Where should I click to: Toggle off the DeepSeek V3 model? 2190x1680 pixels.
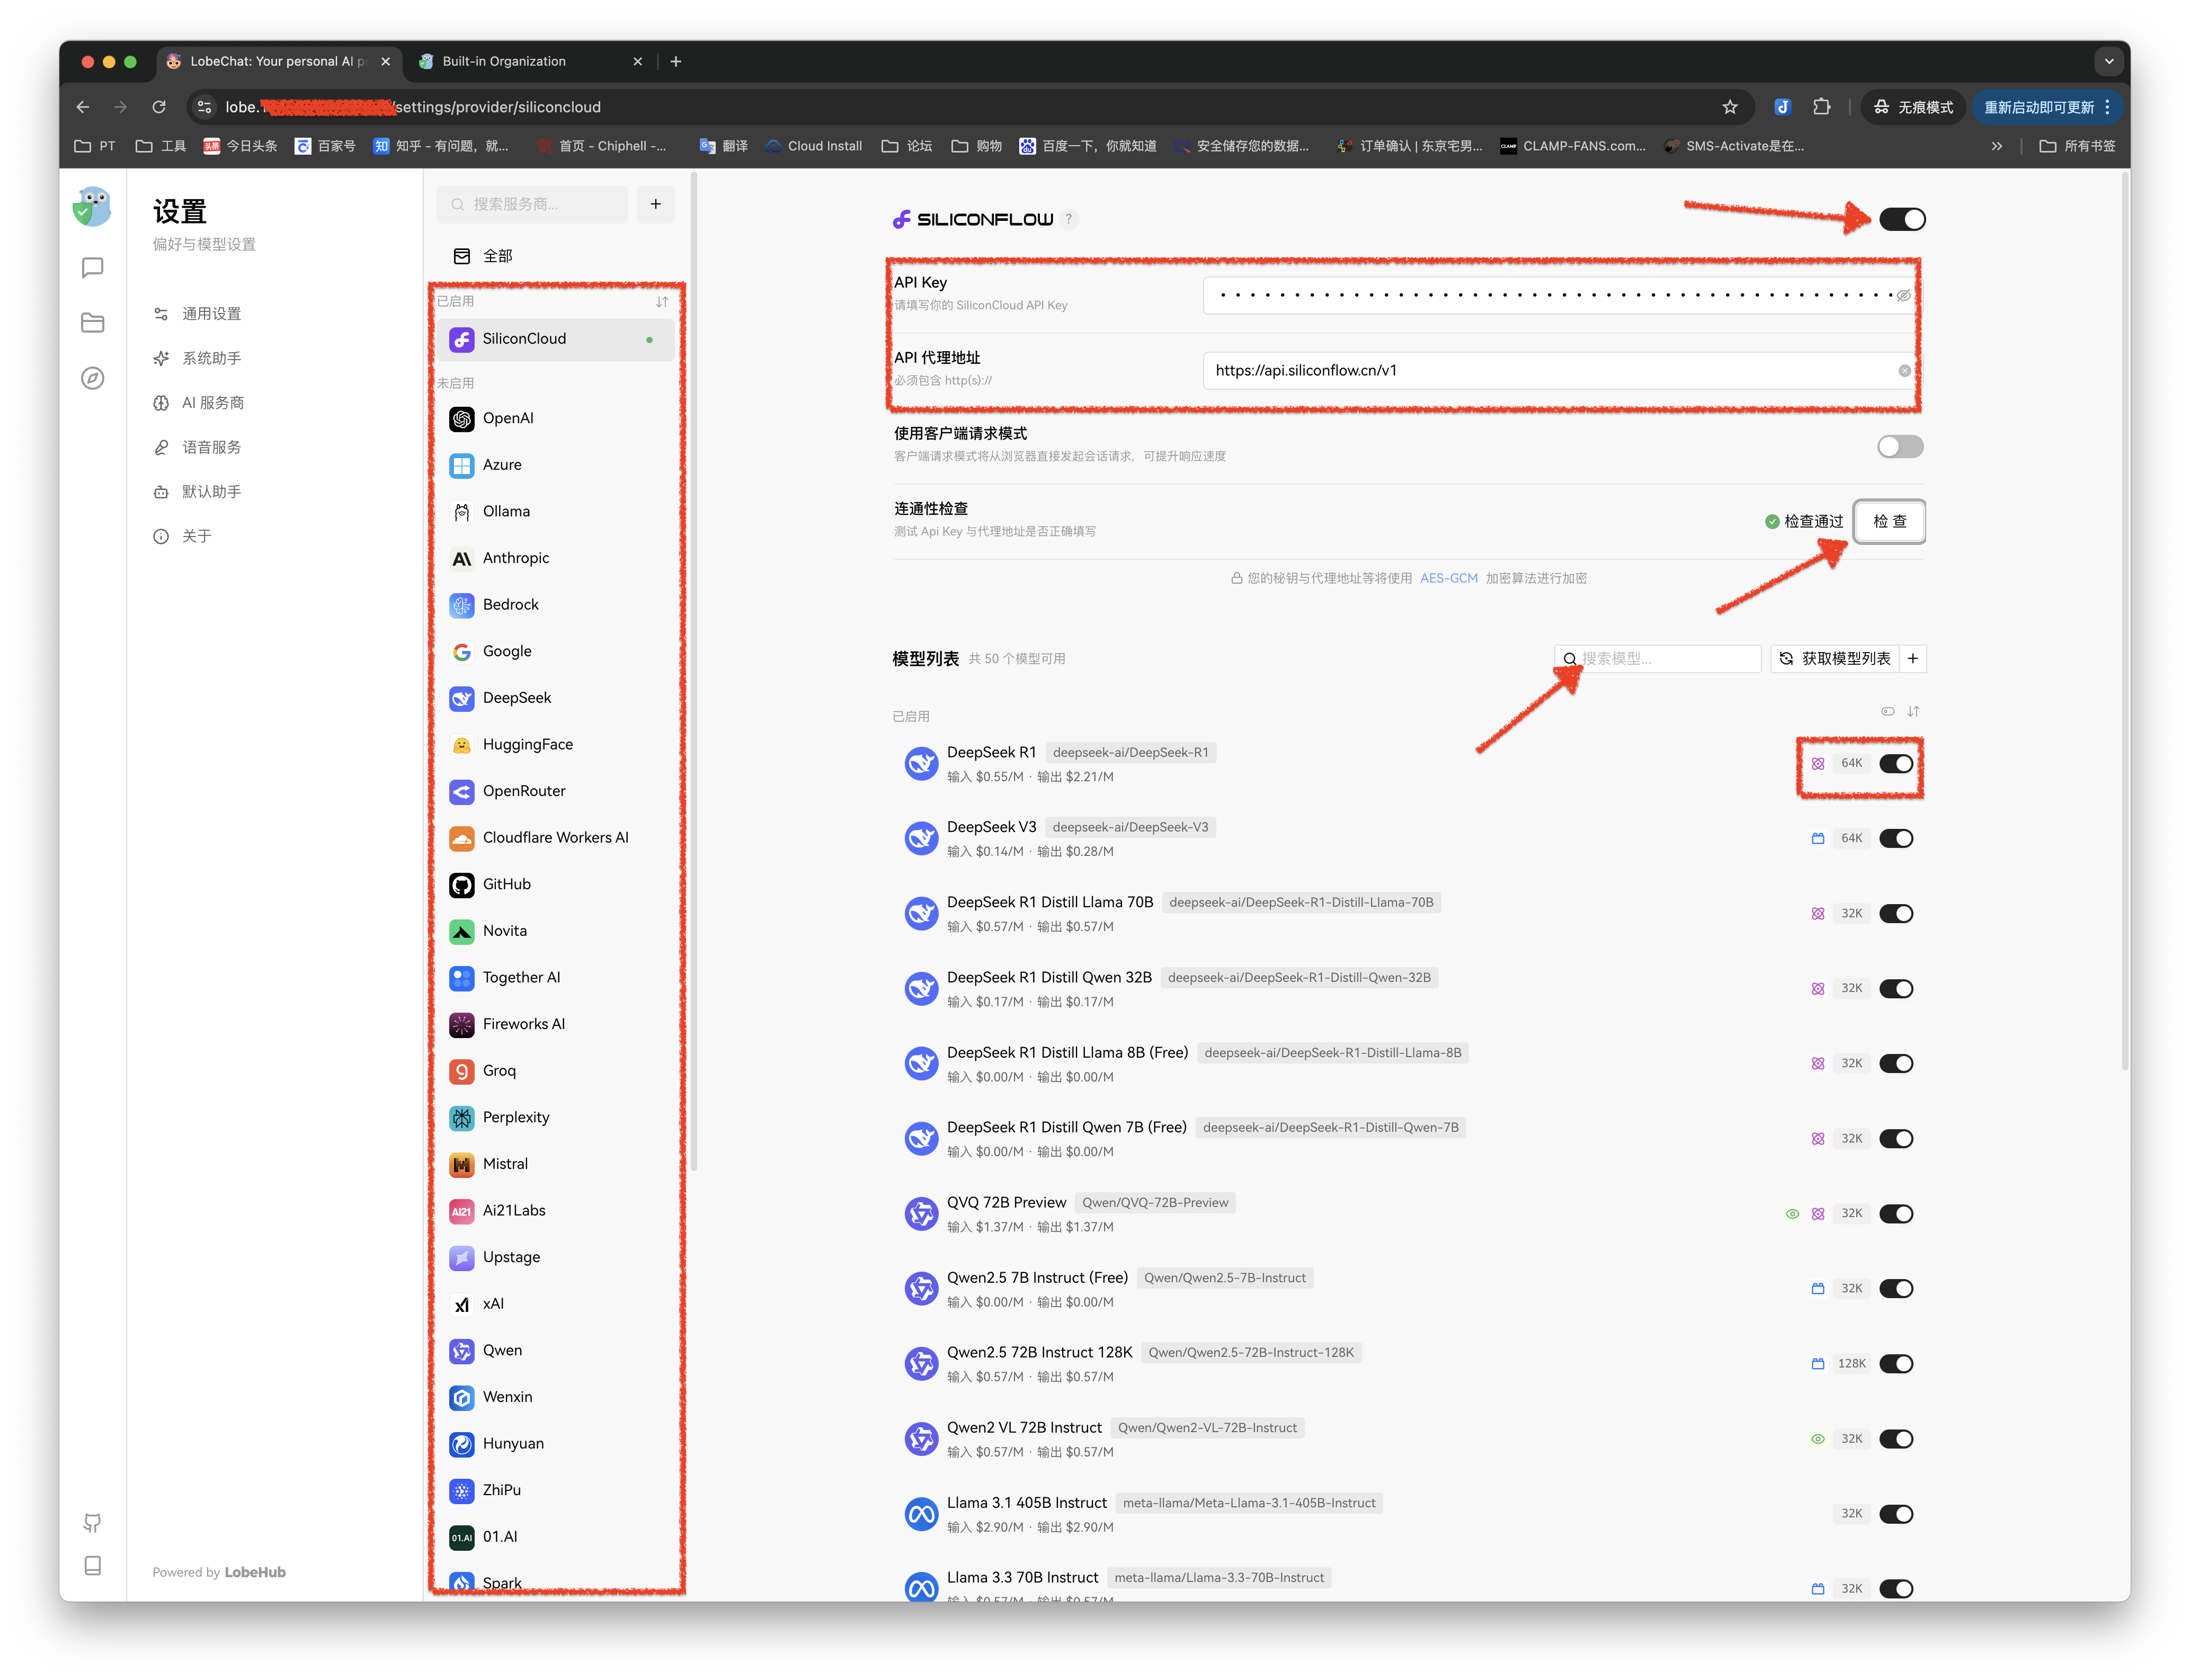click(x=1896, y=838)
